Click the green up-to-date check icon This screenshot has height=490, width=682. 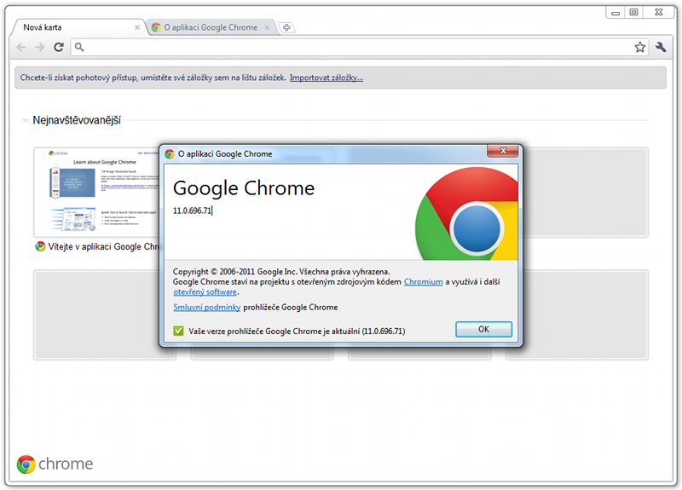click(x=178, y=331)
